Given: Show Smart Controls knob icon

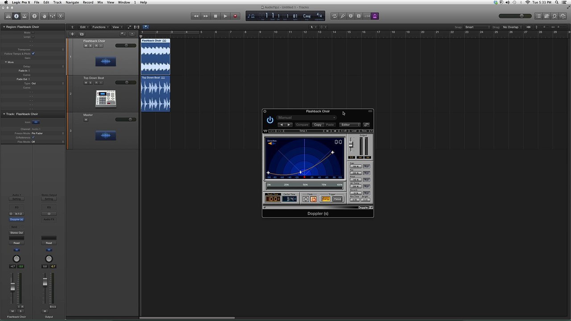Looking at the screenshot, I should click(x=44, y=16).
